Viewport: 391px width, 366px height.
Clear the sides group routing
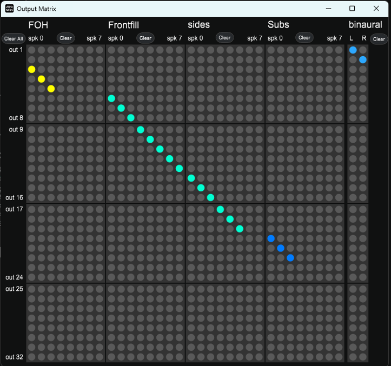(x=224, y=38)
